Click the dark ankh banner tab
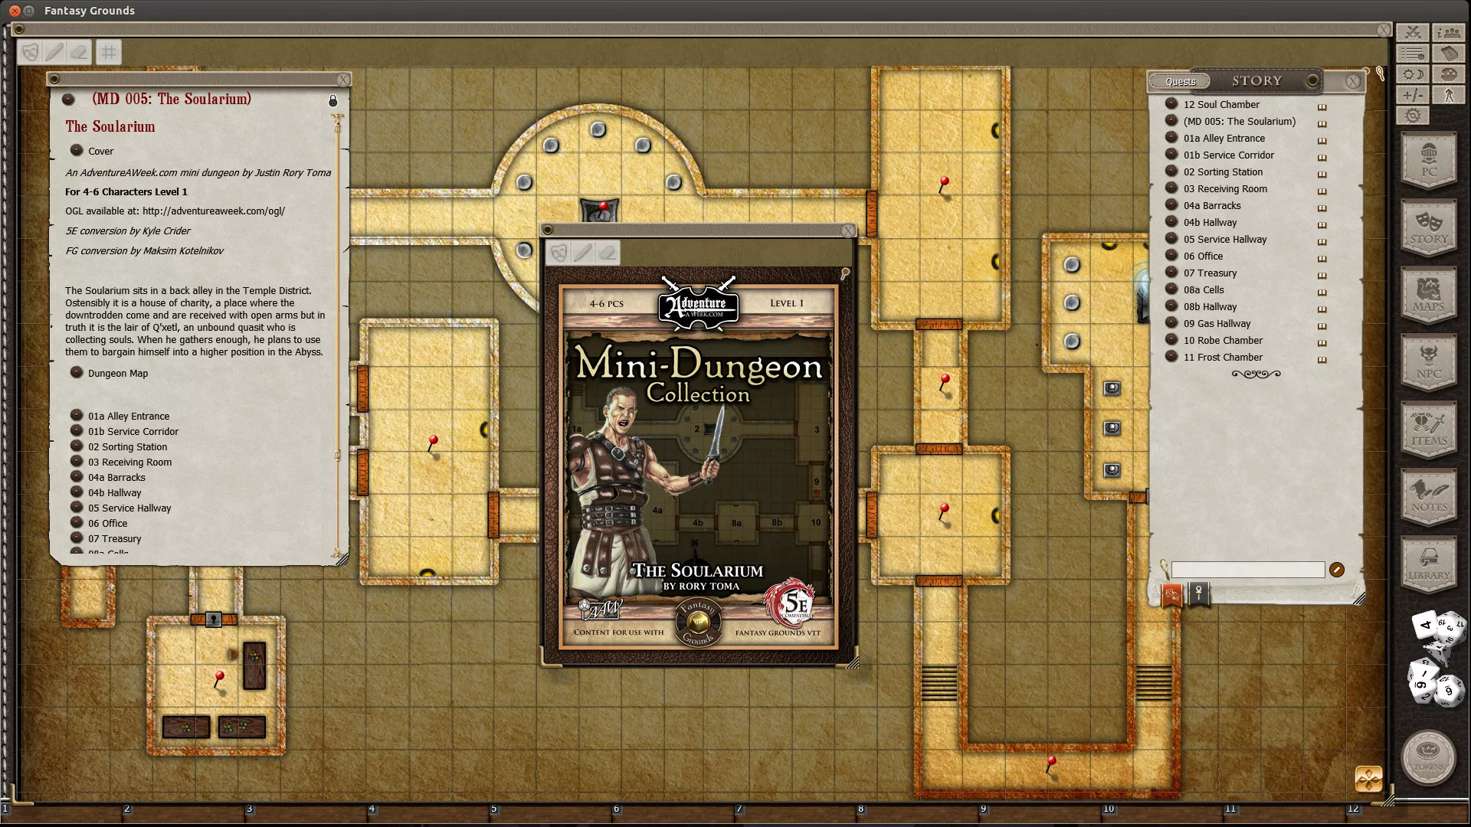This screenshot has height=827, width=1471. point(1199,594)
